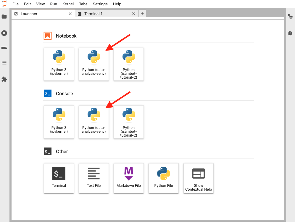This screenshot has width=295, height=222.
Task: Close the Terminal 1 tab
Action: pos(134,14)
